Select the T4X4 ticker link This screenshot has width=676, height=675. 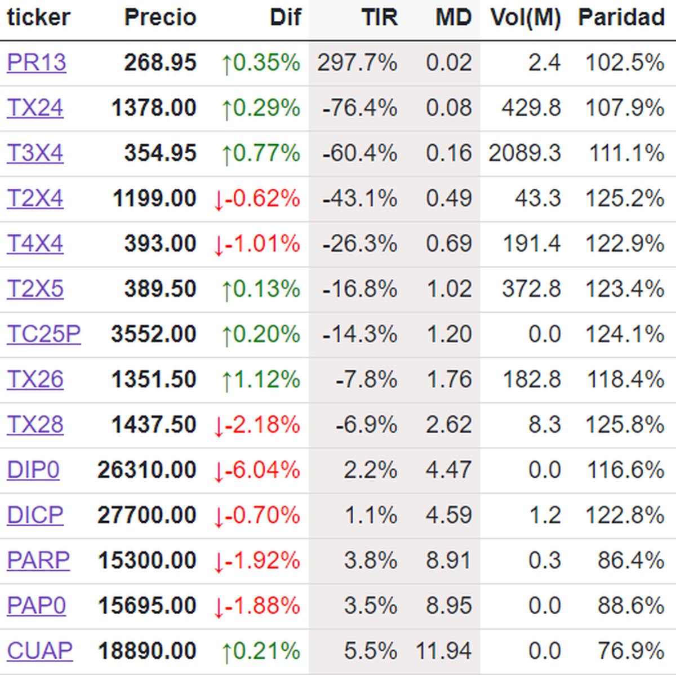pos(35,244)
